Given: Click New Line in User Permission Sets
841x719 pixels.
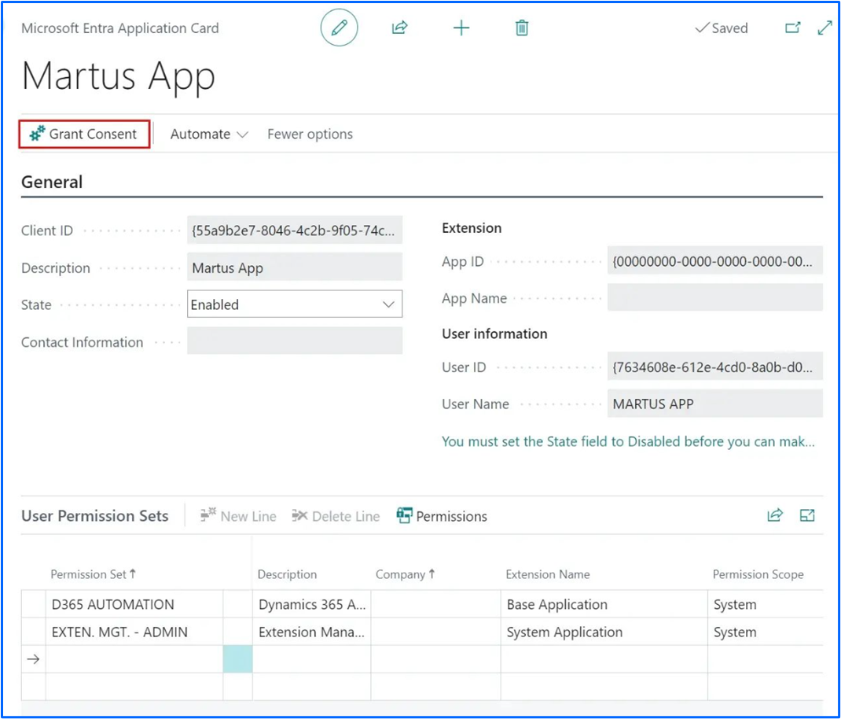Looking at the screenshot, I should click(x=238, y=516).
